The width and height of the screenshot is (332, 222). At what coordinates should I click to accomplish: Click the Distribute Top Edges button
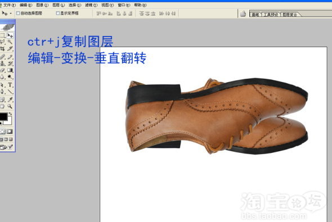click(x=141, y=13)
